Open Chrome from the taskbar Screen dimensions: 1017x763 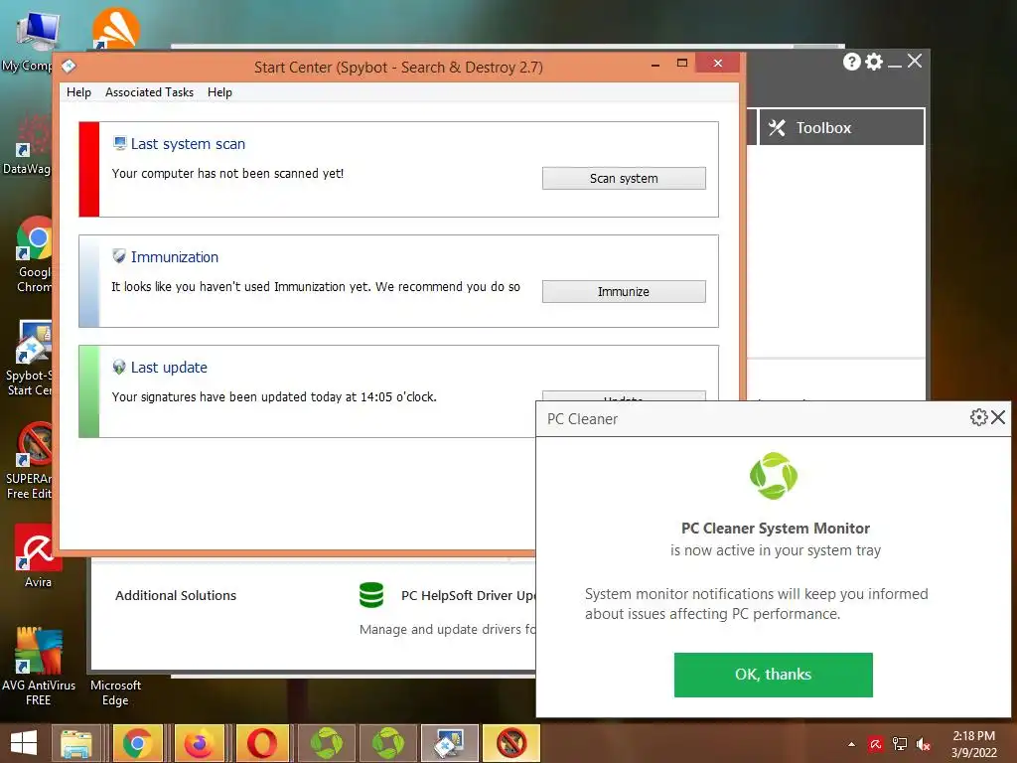point(137,743)
